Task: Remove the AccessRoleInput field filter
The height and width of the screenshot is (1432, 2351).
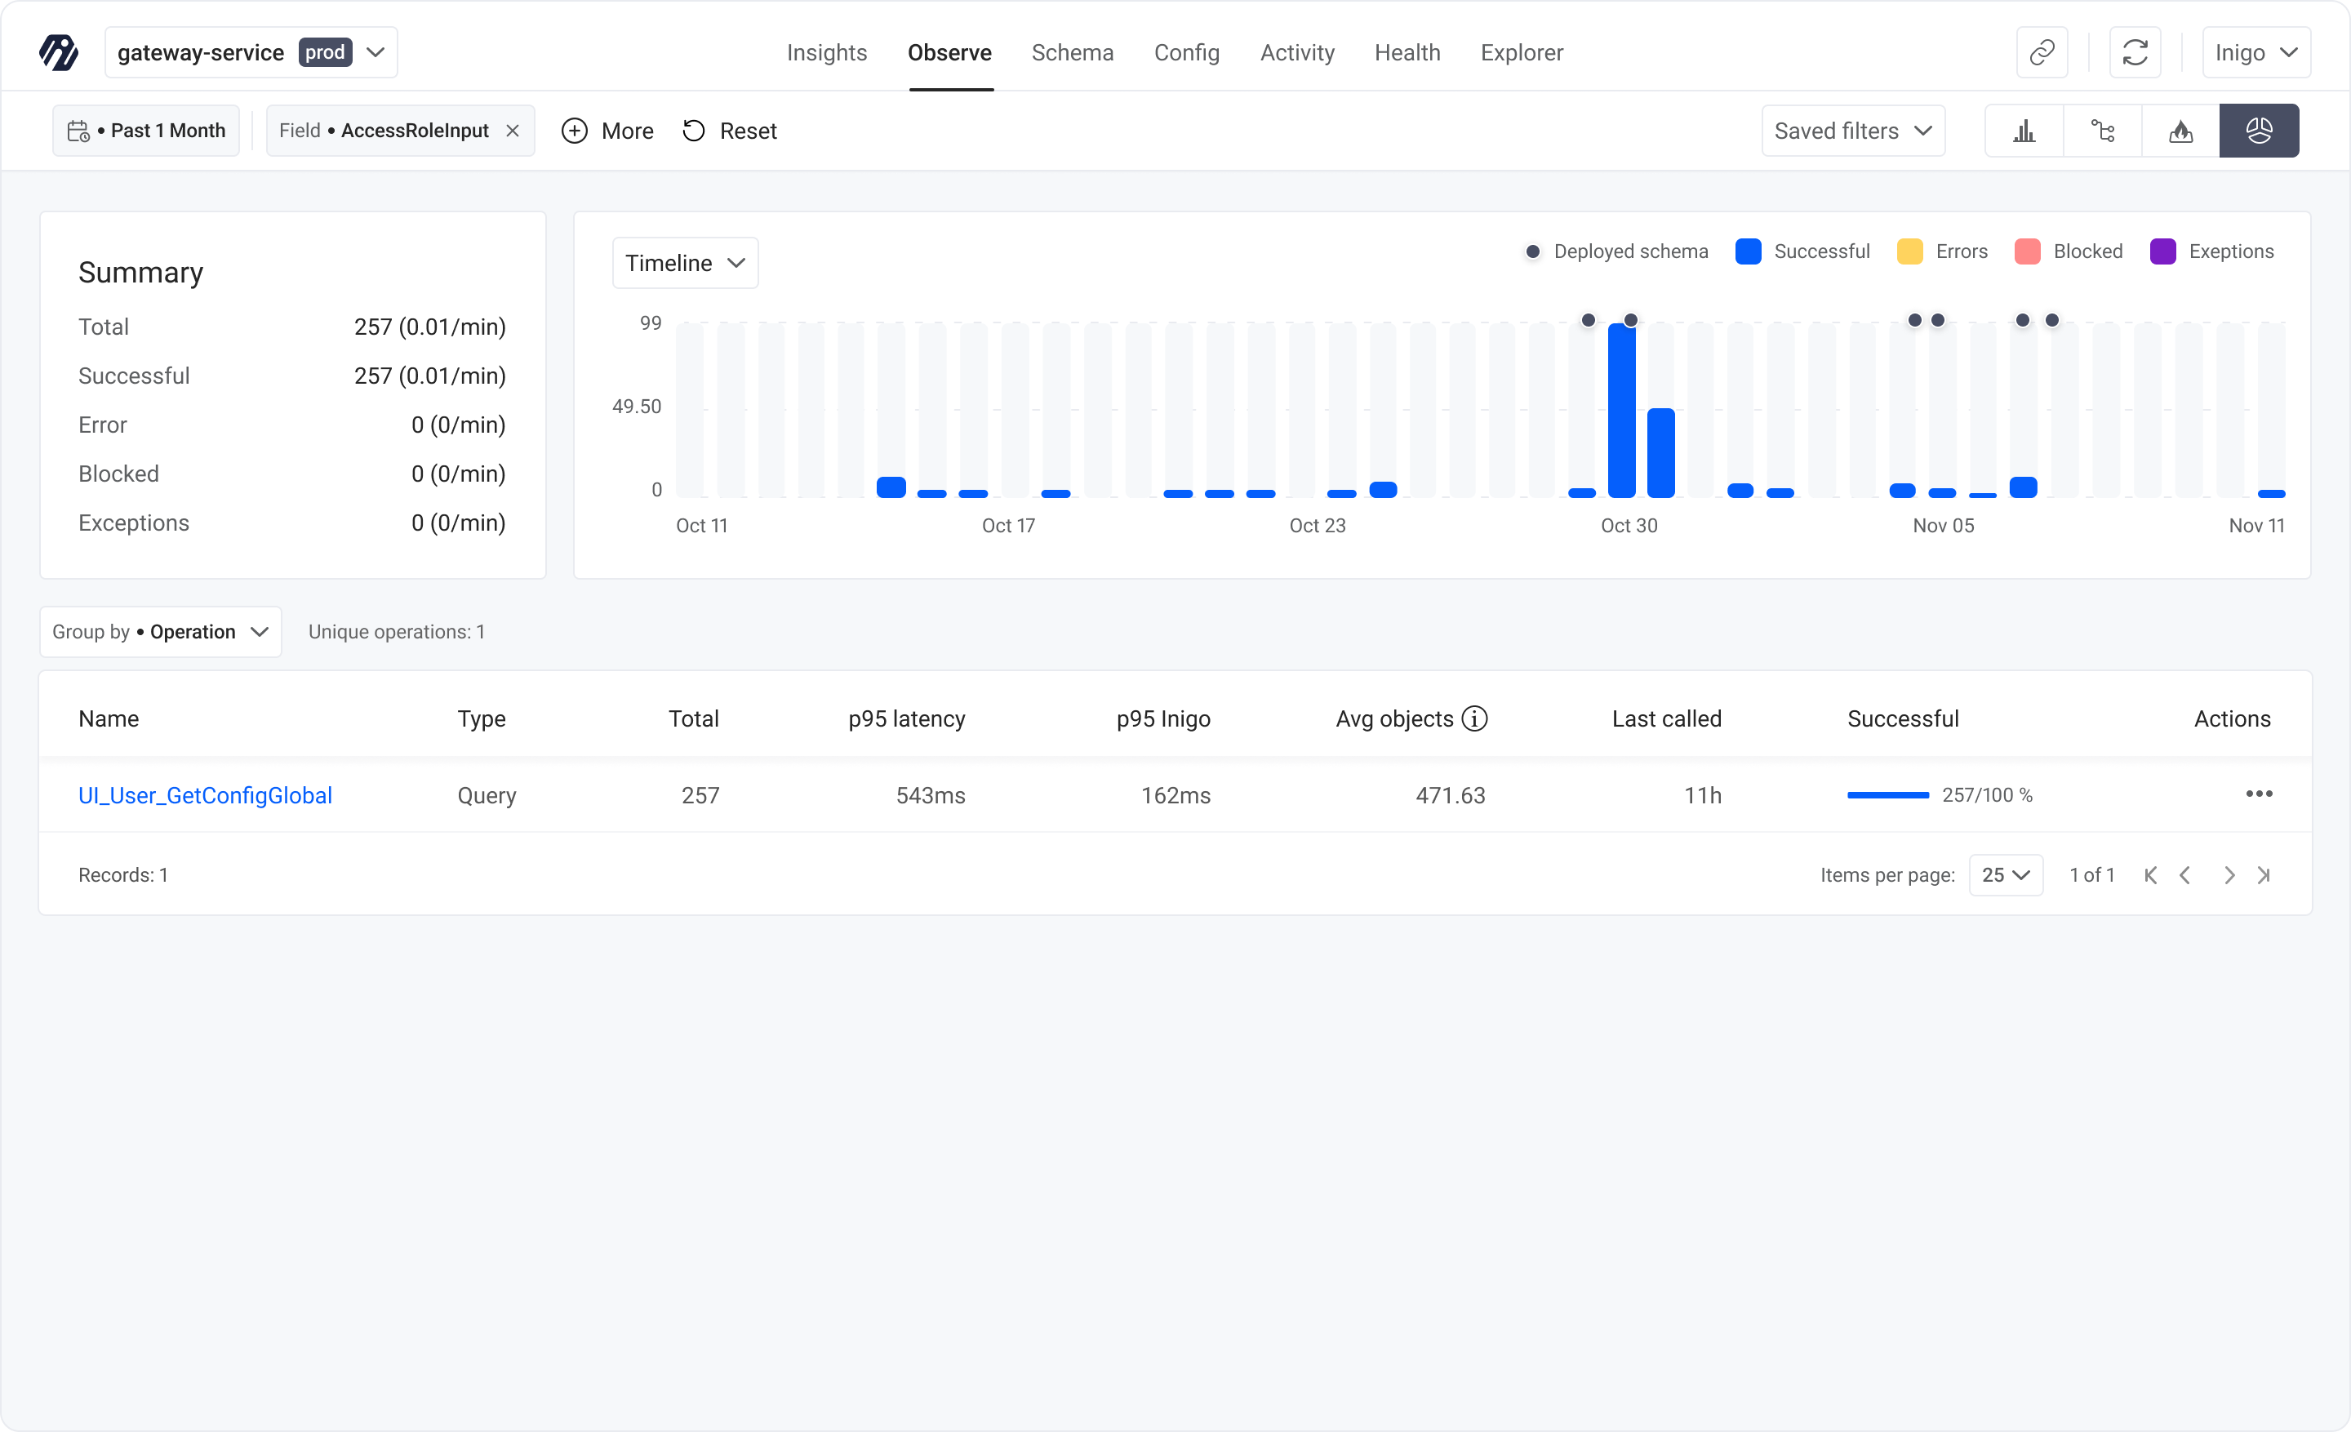Action: 513,131
